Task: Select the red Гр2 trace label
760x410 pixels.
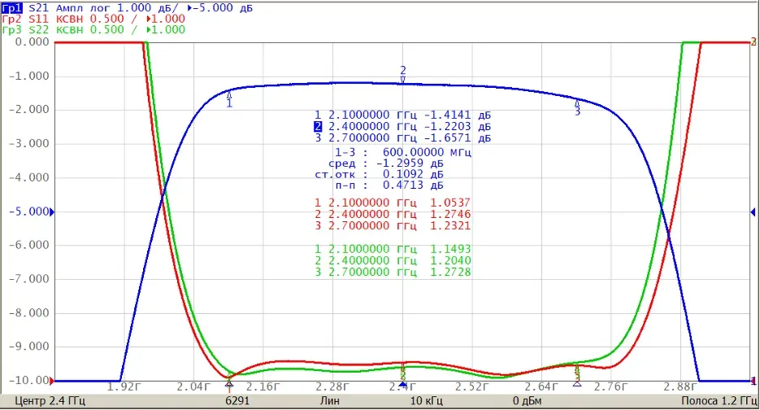Action: [11, 19]
